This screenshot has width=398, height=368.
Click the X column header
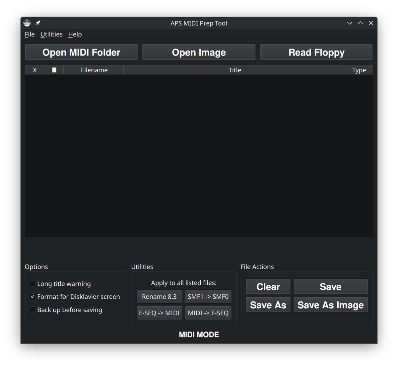pyautogui.click(x=35, y=70)
